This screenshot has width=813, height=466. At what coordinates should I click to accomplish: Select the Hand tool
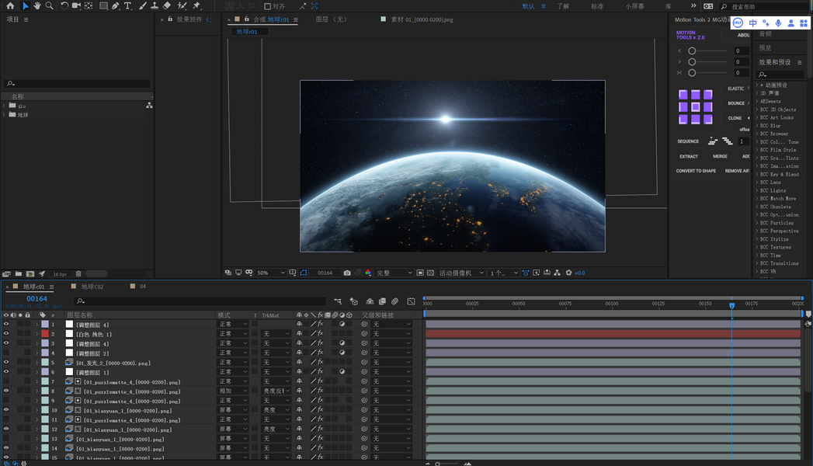pyautogui.click(x=36, y=6)
